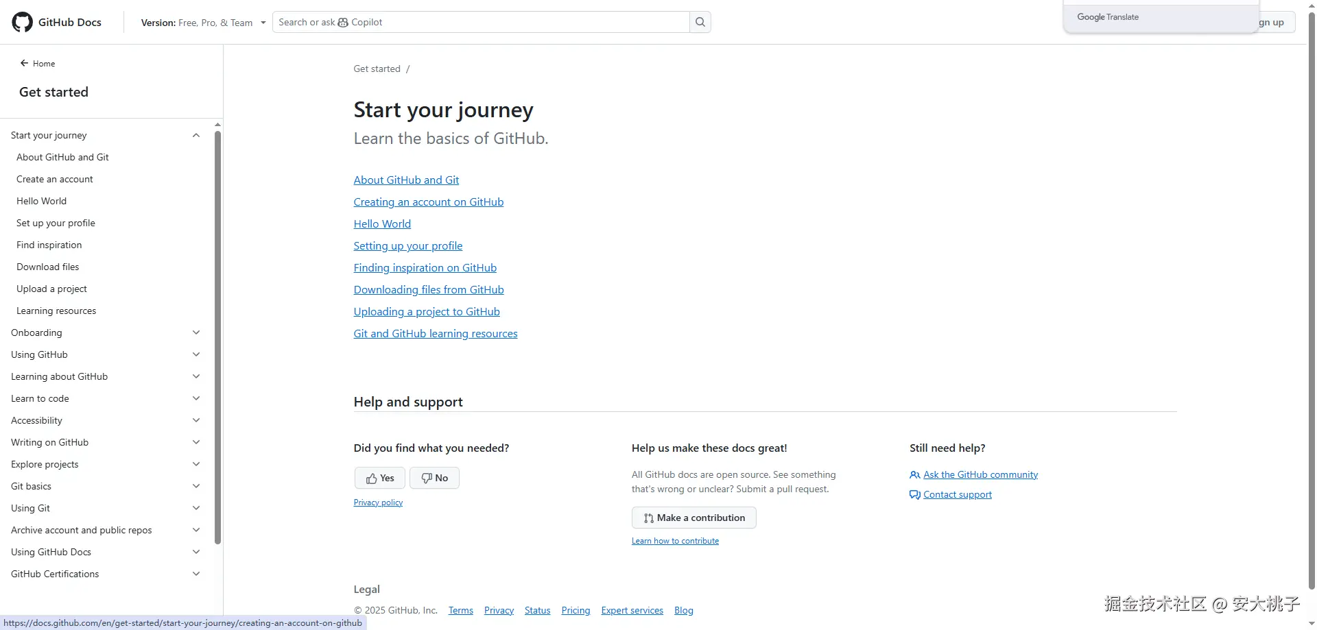Open the Version dropdown selector

pos(203,23)
